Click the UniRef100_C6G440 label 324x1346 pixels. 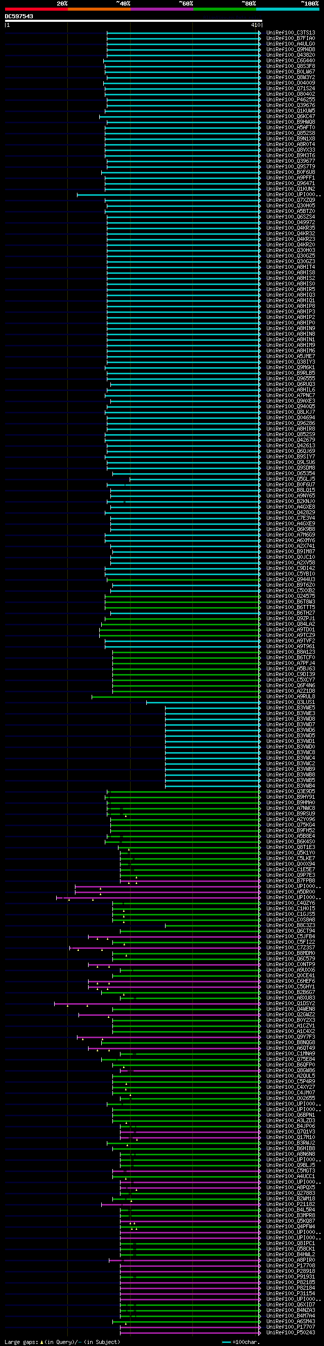[291, 61]
